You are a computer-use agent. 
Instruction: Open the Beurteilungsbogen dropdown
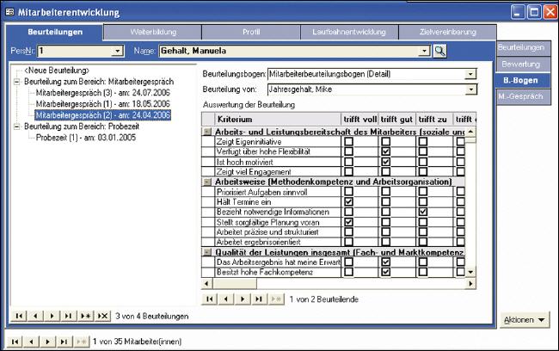pos(470,74)
